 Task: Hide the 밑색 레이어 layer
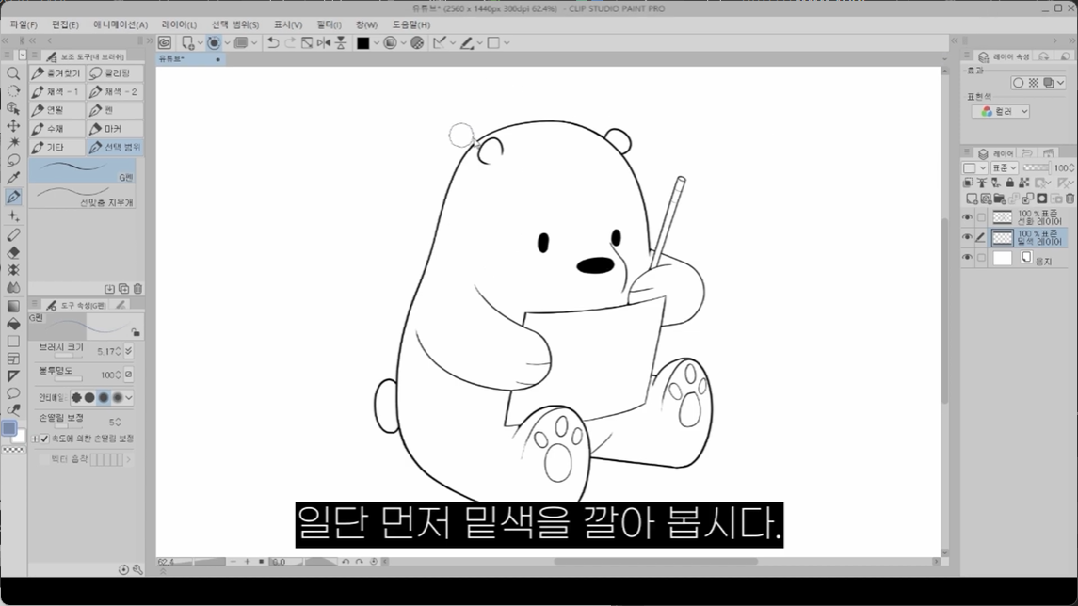coord(967,238)
